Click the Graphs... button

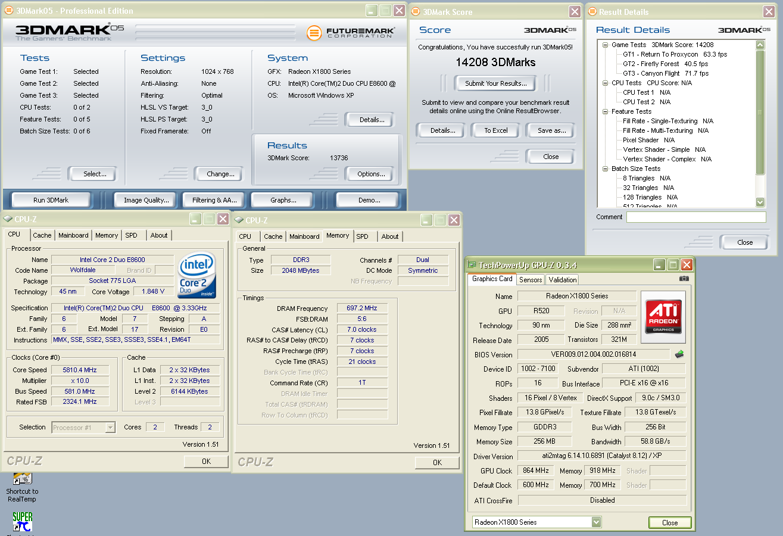(283, 200)
